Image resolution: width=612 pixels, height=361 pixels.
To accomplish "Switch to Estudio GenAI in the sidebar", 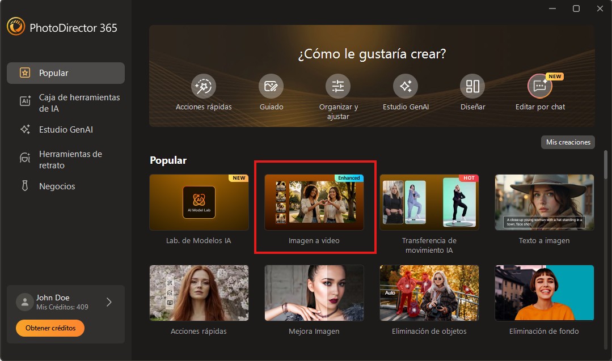I will pos(66,129).
